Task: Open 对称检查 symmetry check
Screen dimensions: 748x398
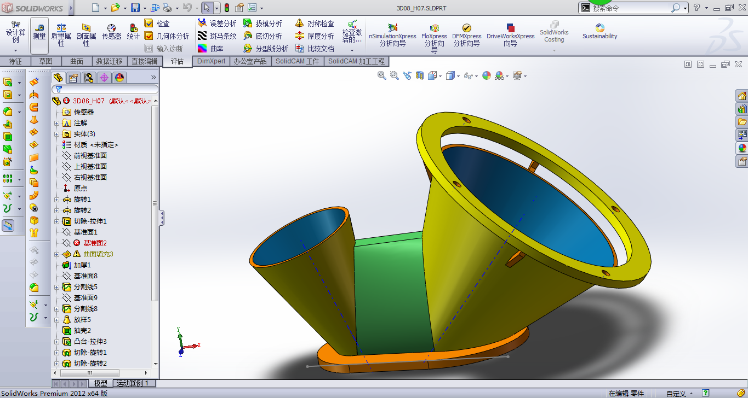Action: tap(315, 24)
